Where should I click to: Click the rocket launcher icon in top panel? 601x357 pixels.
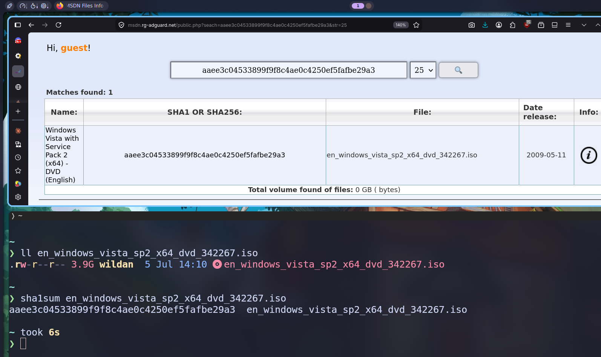[x=10, y=6]
